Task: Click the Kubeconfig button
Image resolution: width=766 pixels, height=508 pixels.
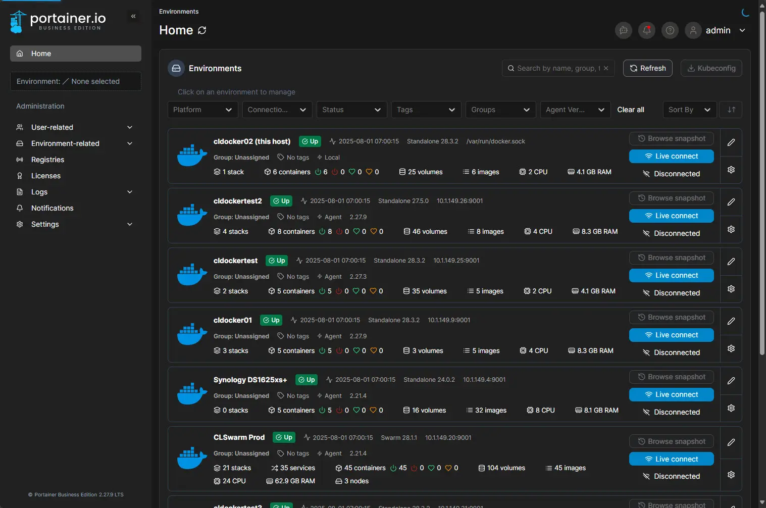Action: (x=711, y=68)
